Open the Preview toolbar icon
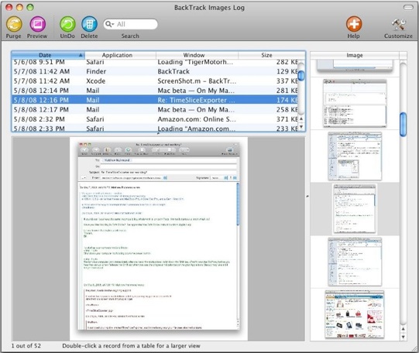This screenshot has width=419, height=353. (38, 24)
